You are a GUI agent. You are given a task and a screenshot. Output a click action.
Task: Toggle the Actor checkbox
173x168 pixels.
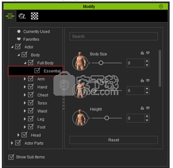pos(18,46)
